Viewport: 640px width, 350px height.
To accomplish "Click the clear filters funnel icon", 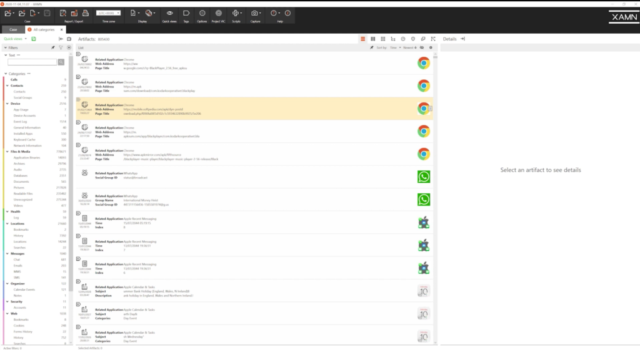I will pos(61,47).
